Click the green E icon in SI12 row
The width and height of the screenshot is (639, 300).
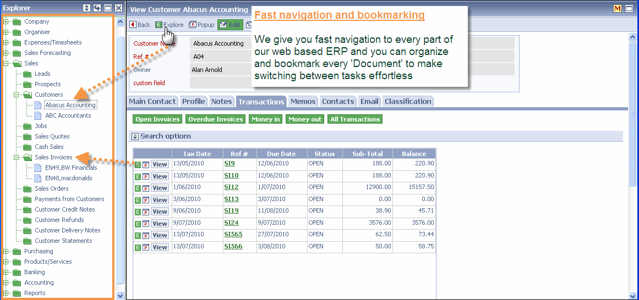(x=138, y=188)
